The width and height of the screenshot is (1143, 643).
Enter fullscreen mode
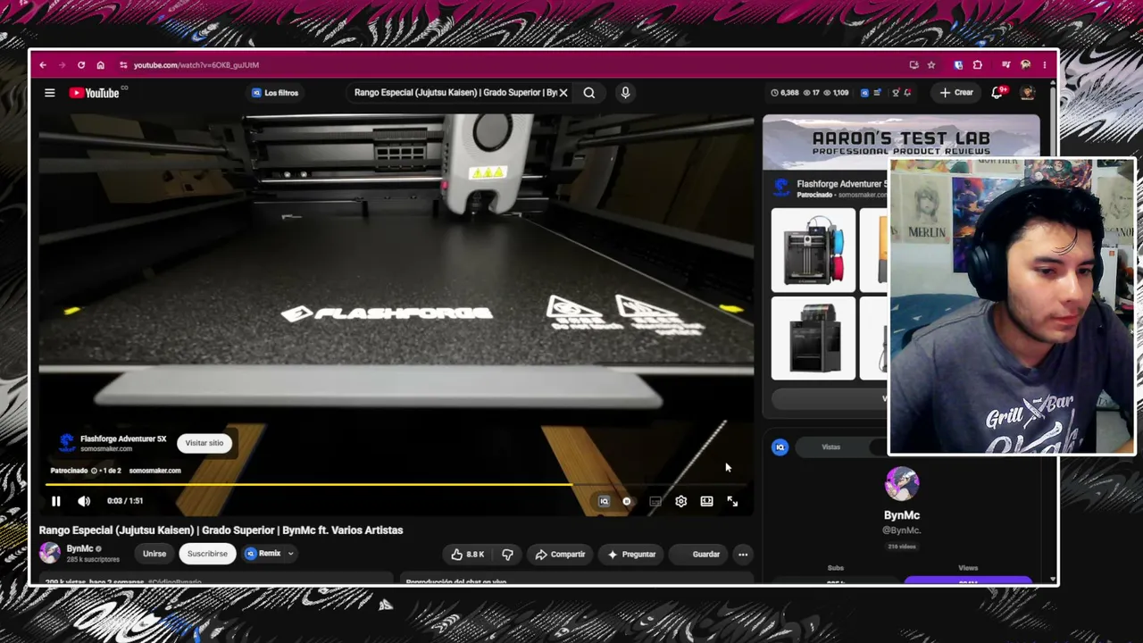[732, 502]
